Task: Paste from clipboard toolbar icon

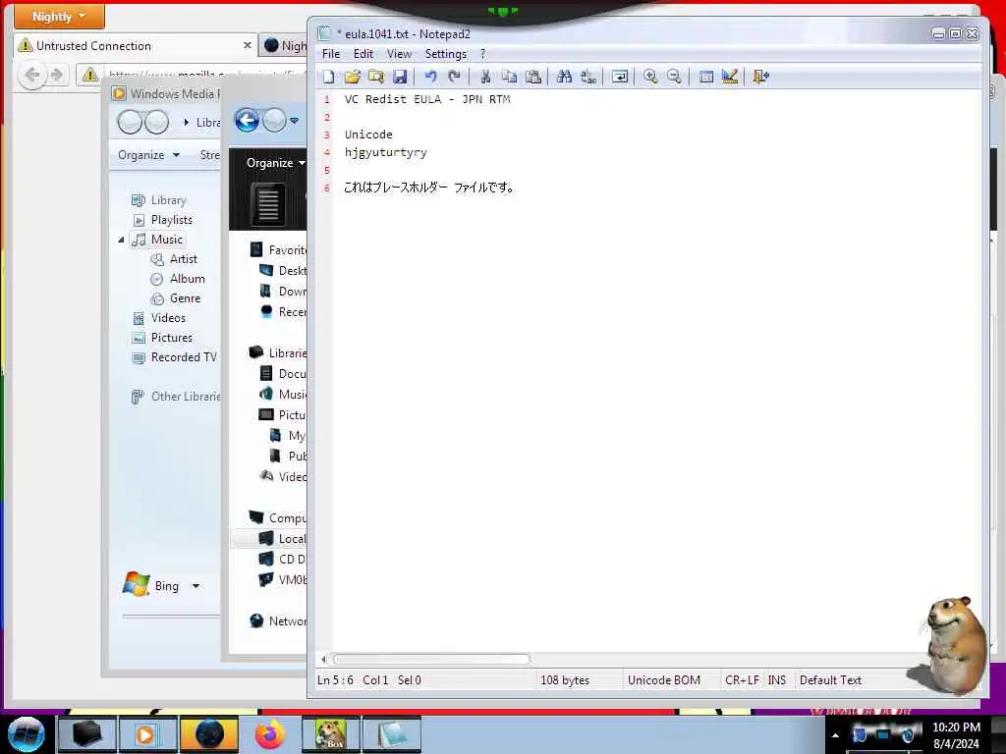Action: tap(533, 77)
